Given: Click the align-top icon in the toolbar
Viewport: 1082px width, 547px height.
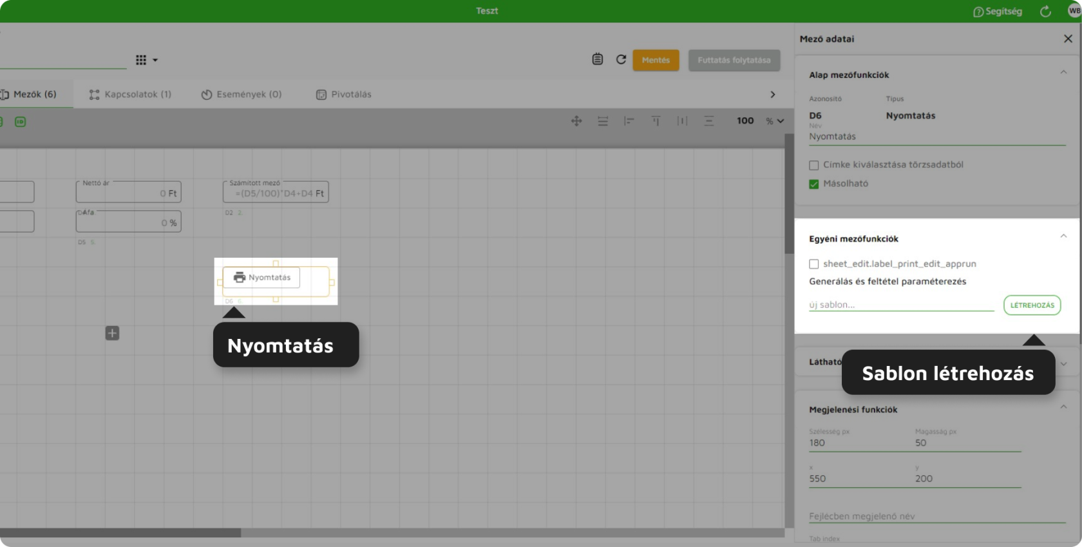Looking at the screenshot, I should tap(656, 120).
